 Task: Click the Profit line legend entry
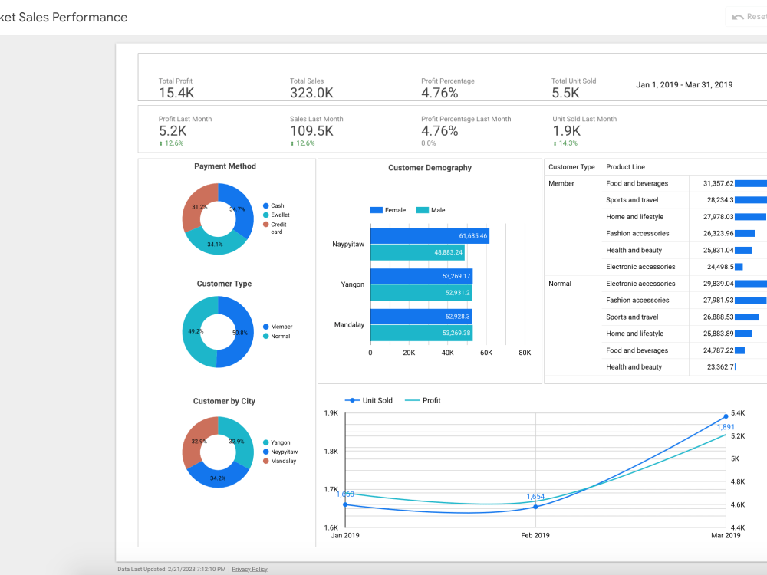[423, 400]
